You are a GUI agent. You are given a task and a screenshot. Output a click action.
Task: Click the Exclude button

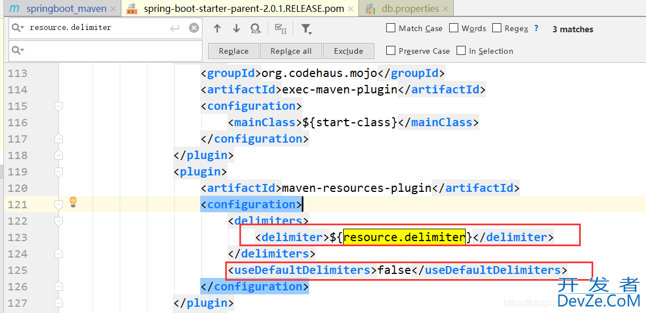[x=349, y=51]
